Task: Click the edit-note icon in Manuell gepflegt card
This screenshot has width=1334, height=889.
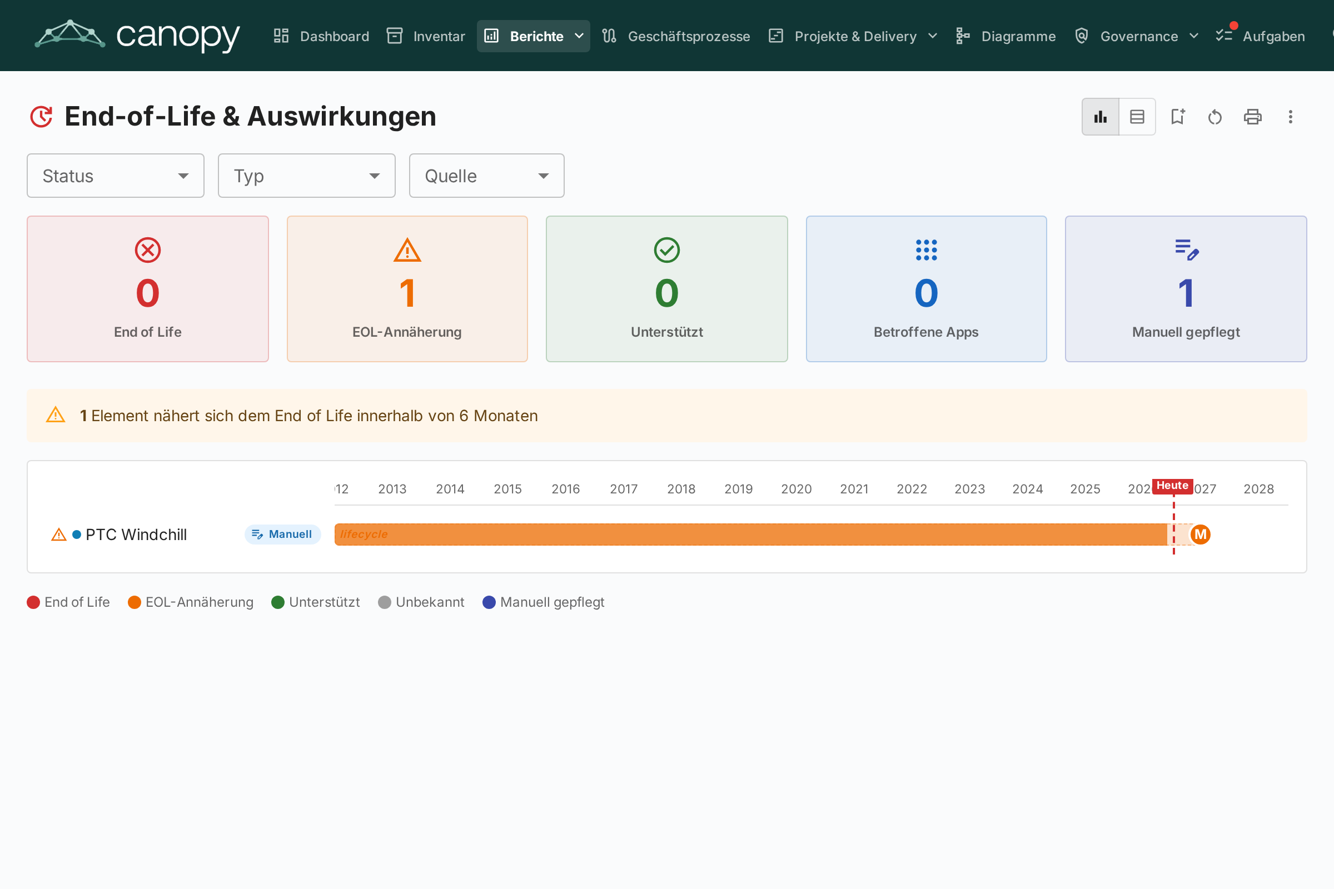Action: 1187,250
